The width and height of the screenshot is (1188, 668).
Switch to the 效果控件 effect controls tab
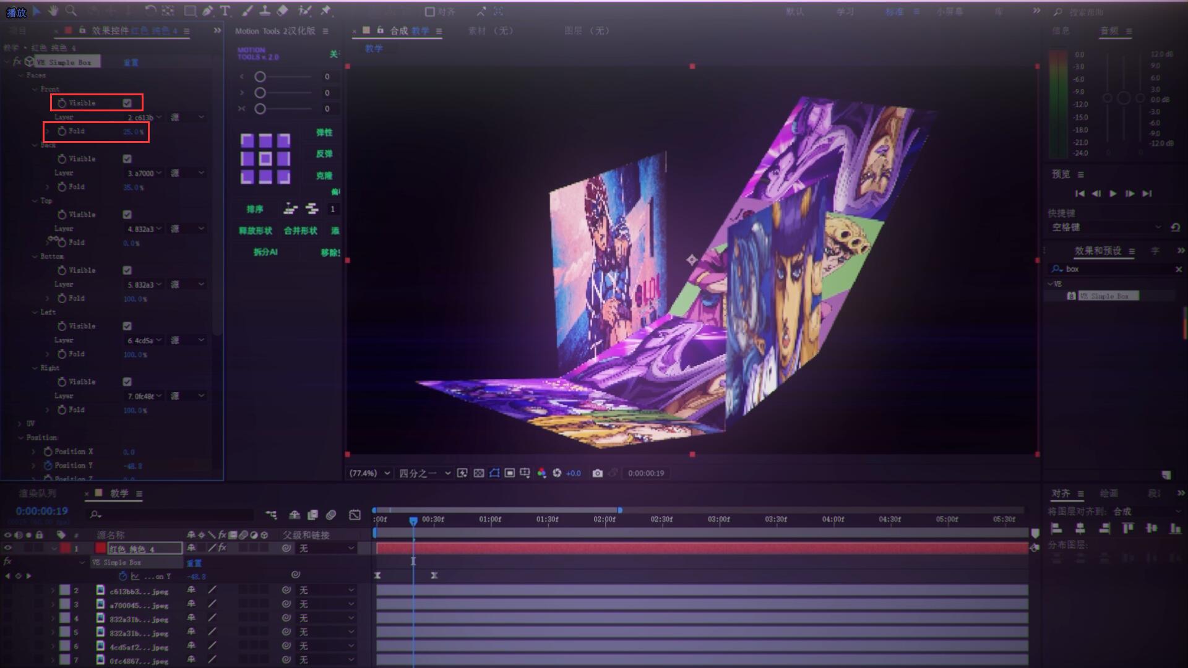(x=134, y=30)
